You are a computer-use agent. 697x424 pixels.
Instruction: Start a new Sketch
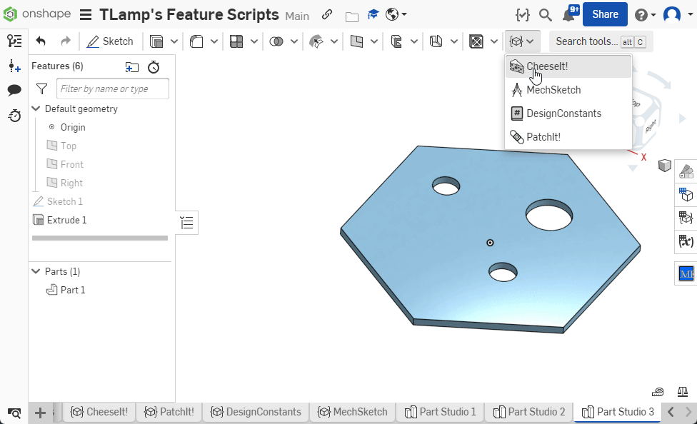tap(110, 41)
